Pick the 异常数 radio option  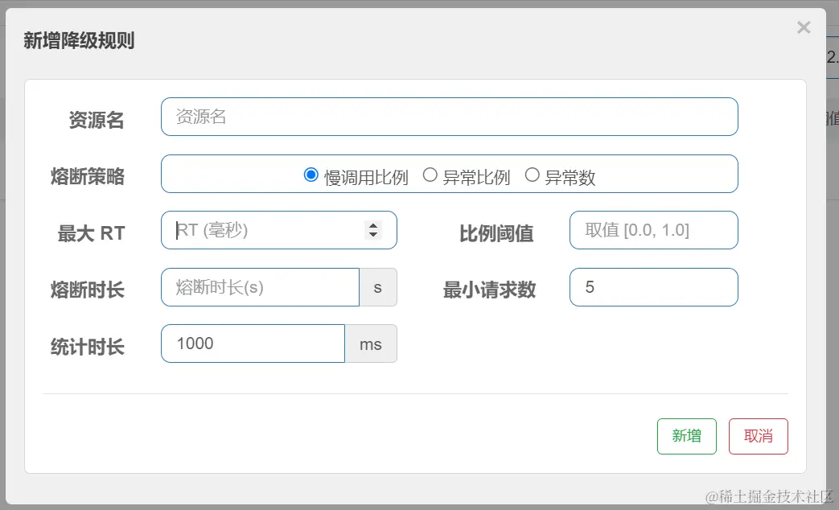pyautogui.click(x=532, y=175)
